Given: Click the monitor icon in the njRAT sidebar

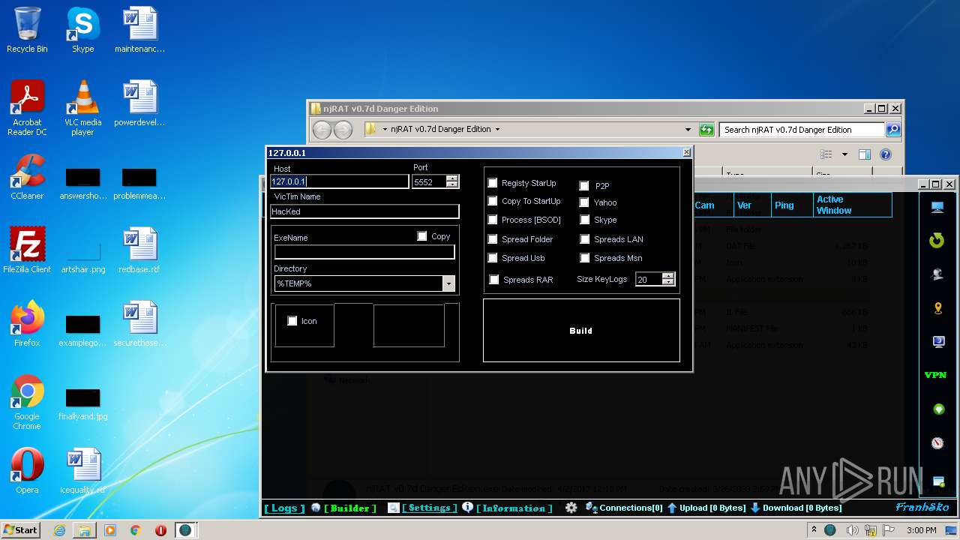Looking at the screenshot, I should point(937,208).
